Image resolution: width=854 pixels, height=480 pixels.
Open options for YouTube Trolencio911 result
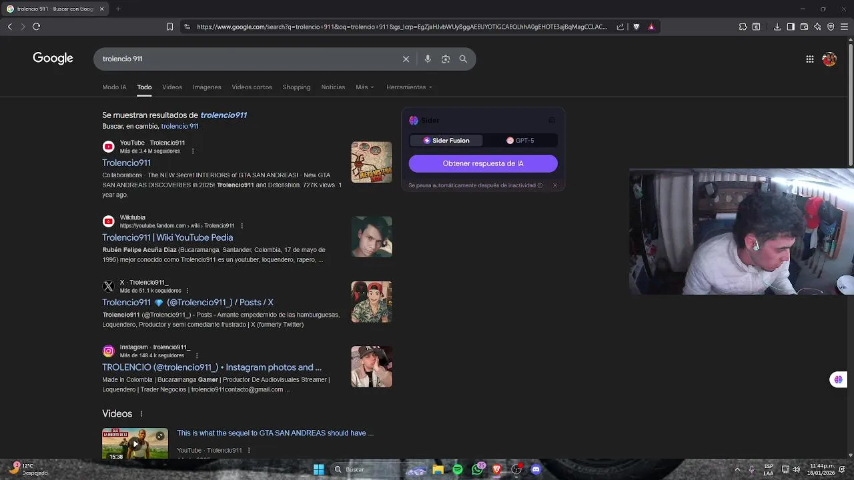[193, 151]
